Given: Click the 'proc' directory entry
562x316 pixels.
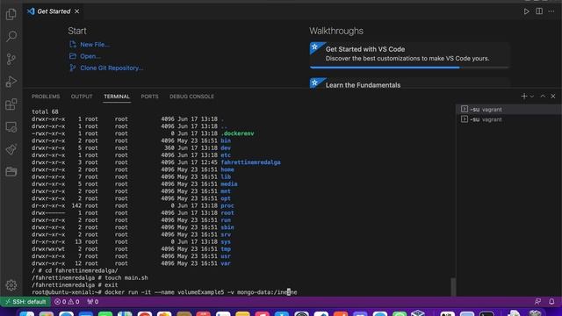Looking at the screenshot, I should click(x=227, y=205).
